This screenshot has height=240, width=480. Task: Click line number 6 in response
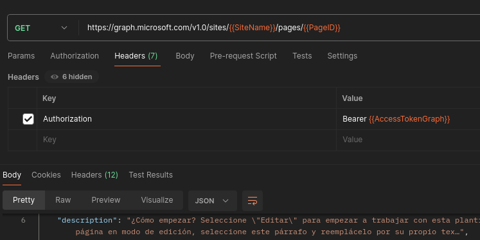click(x=23, y=221)
